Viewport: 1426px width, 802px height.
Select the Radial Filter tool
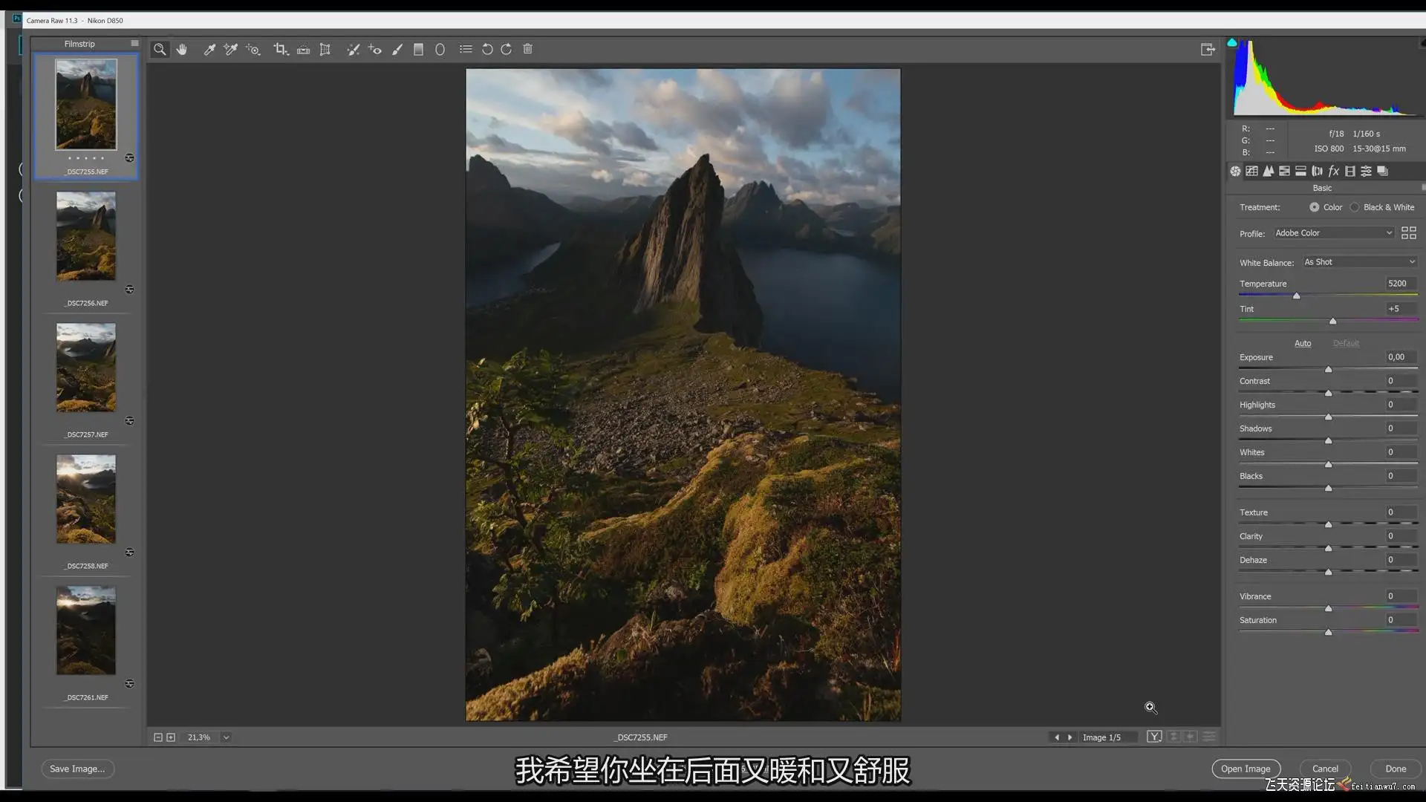[440, 49]
